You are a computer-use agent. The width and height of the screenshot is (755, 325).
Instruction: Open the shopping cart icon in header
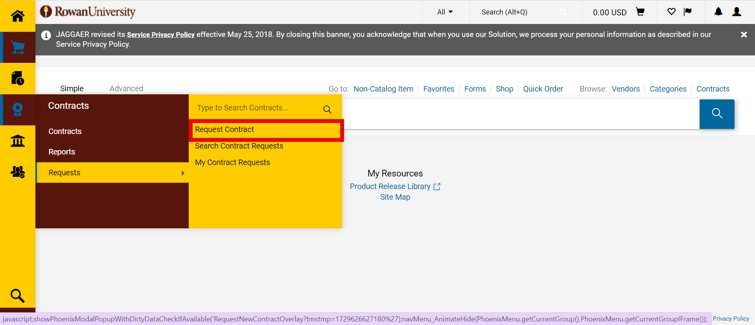640,12
